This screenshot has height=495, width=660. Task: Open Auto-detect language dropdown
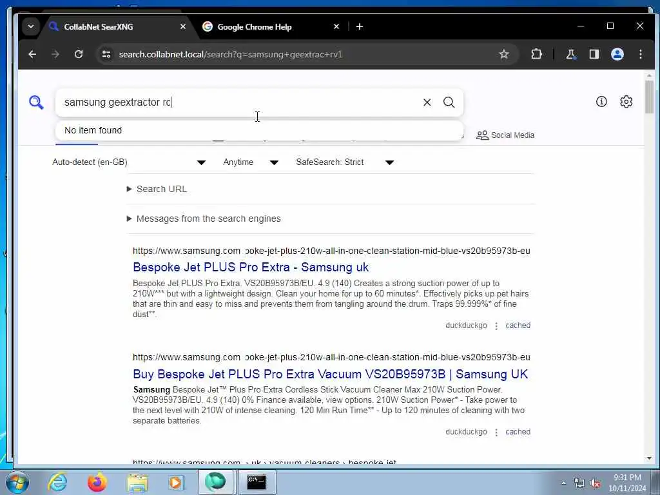[129, 162]
